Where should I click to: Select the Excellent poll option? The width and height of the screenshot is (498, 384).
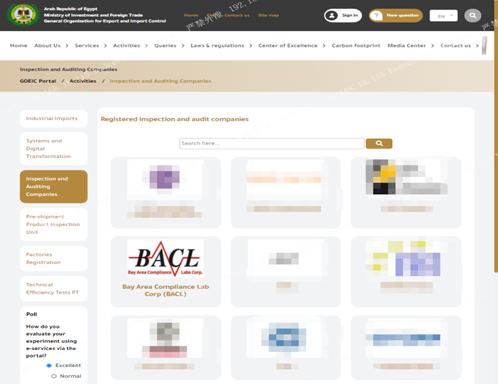(x=50, y=366)
